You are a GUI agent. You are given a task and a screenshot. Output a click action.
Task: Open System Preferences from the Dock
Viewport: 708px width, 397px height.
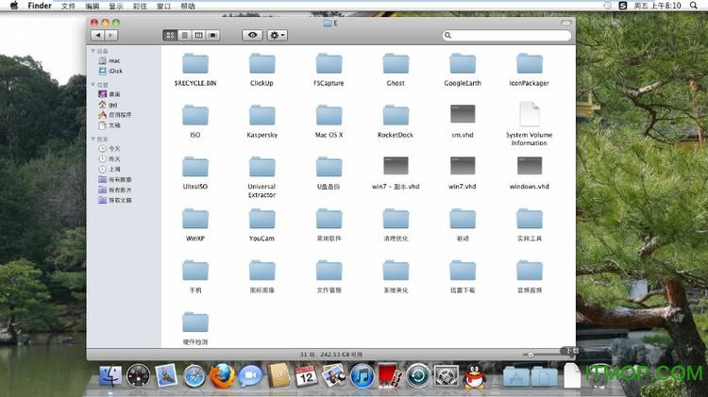(x=447, y=376)
